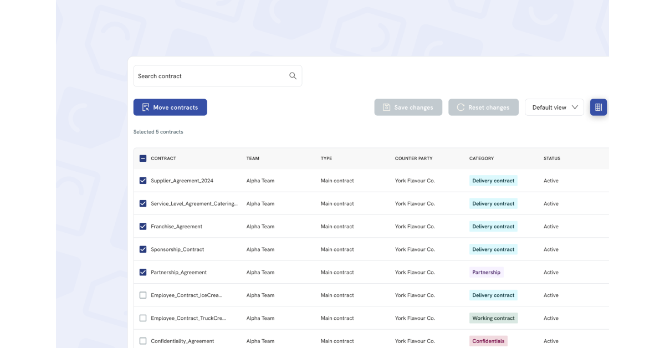665x348 pixels.
Task: Click the Partnership category tag
Action: (486, 273)
